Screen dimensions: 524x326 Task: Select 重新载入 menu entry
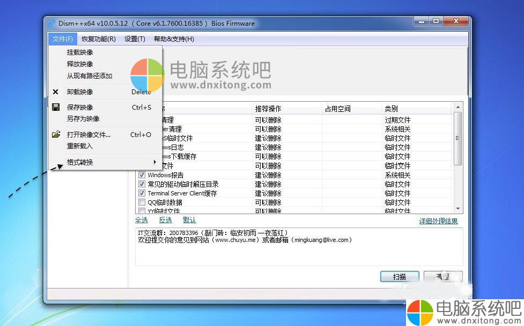tap(80, 146)
